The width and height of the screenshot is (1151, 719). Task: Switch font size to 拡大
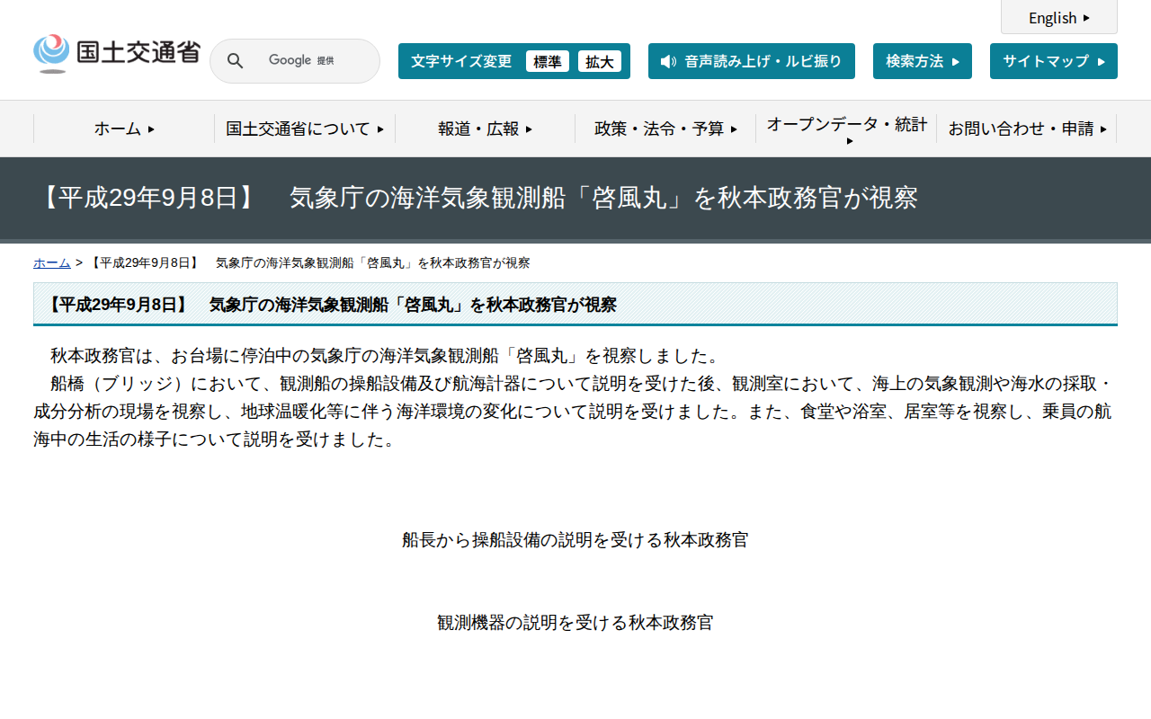tap(600, 61)
